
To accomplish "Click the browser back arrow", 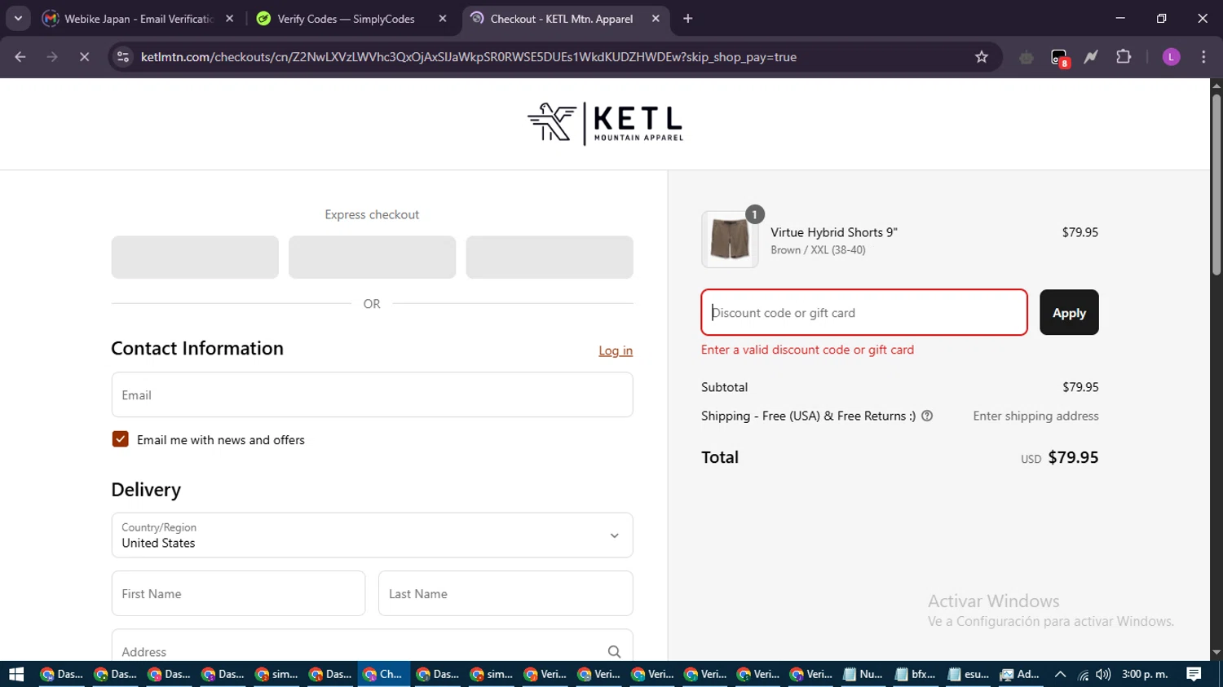I will coord(20,57).
